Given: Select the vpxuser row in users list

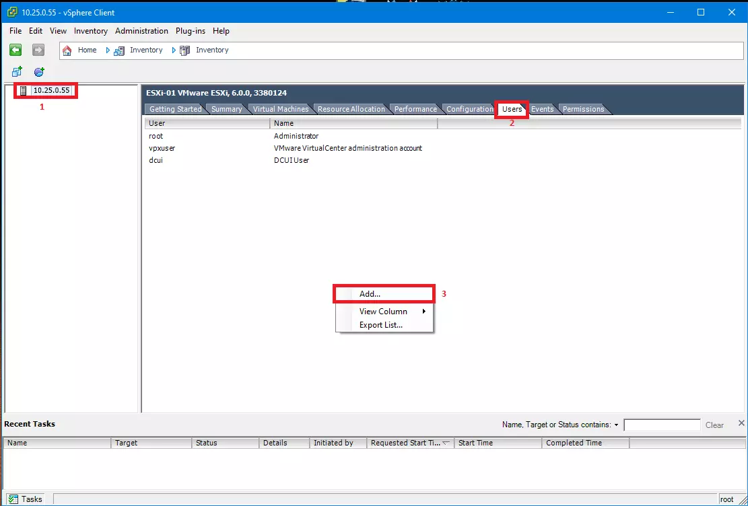Looking at the screenshot, I should pyautogui.click(x=162, y=148).
